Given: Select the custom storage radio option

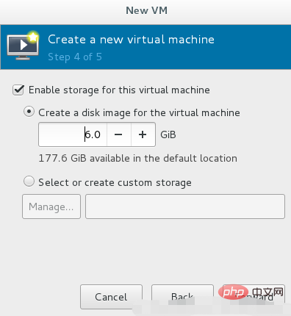Looking at the screenshot, I should (x=29, y=182).
